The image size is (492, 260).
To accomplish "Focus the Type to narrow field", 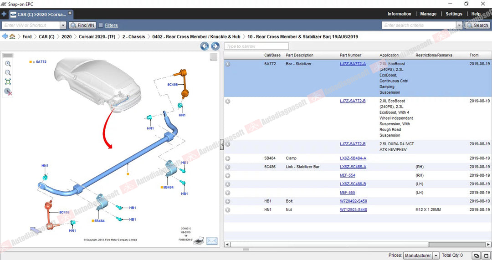I will [256, 46].
